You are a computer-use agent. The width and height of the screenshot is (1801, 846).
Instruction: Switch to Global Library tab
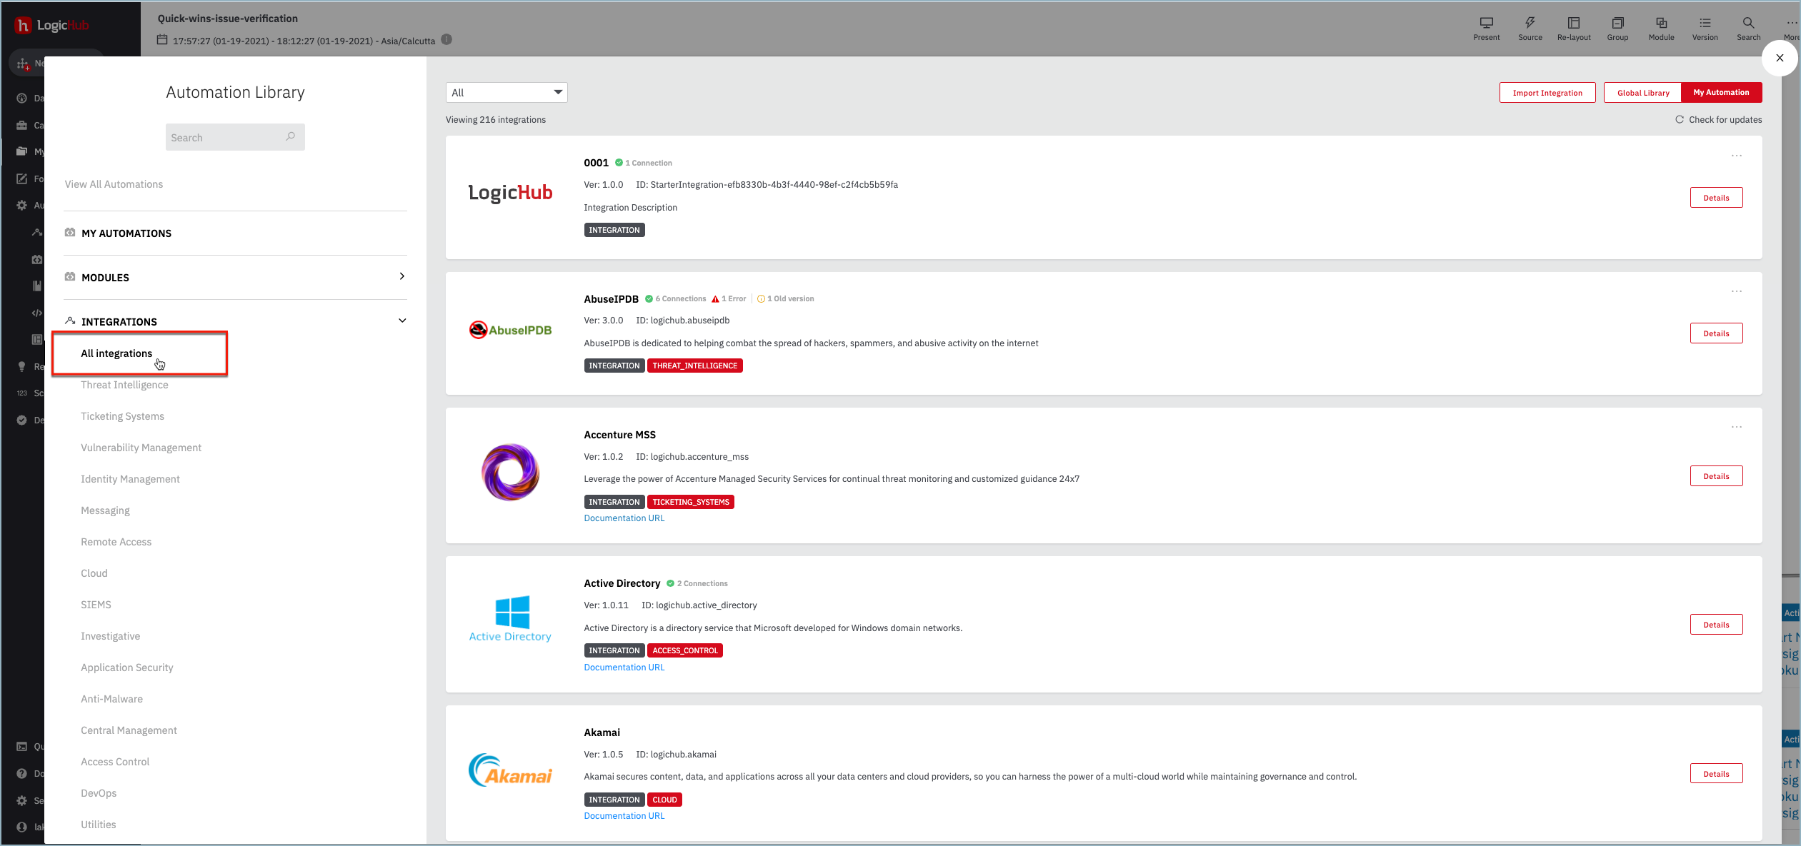[1642, 93]
